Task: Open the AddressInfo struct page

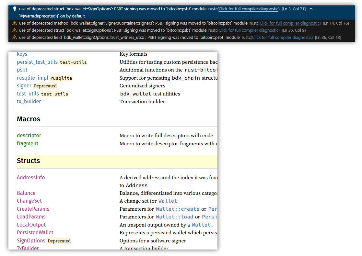Action: tap(31, 178)
